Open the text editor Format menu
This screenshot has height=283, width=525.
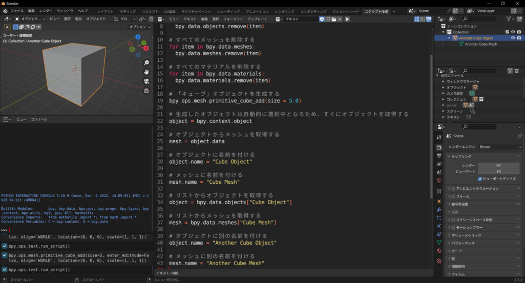coord(233,19)
